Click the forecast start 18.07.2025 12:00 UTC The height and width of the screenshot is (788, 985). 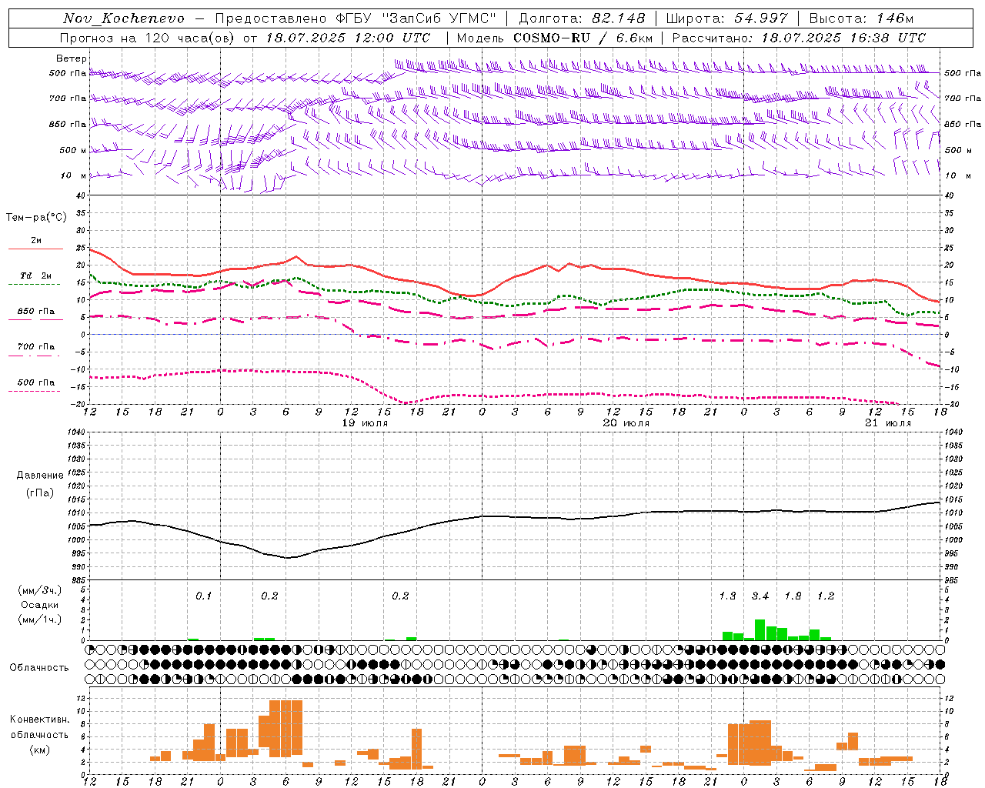point(348,38)
